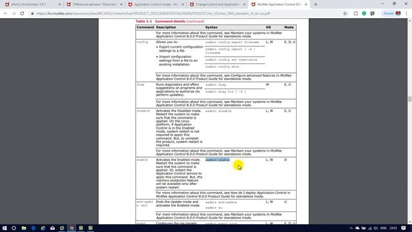Show hidden system tray icons
Image resolution: width=412 pixels, height=232 pixels.
click(351, 228)
